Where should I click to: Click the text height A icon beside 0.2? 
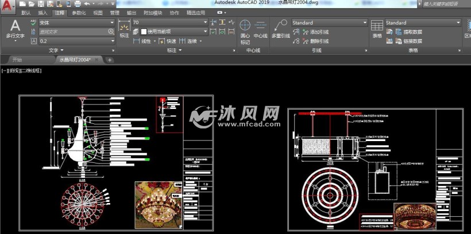pos(34,41)
